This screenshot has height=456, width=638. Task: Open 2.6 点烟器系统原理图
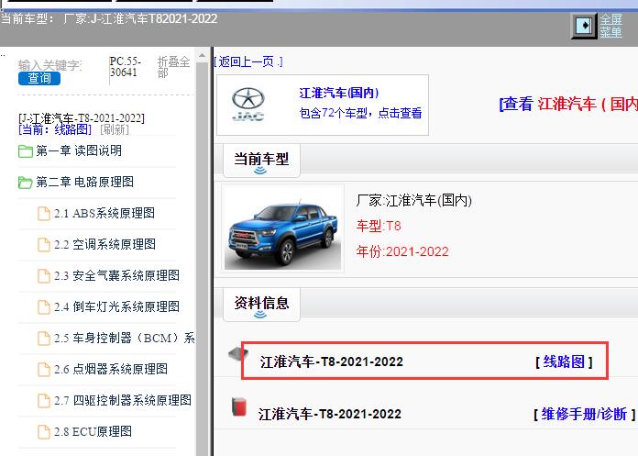coord(111,369)
